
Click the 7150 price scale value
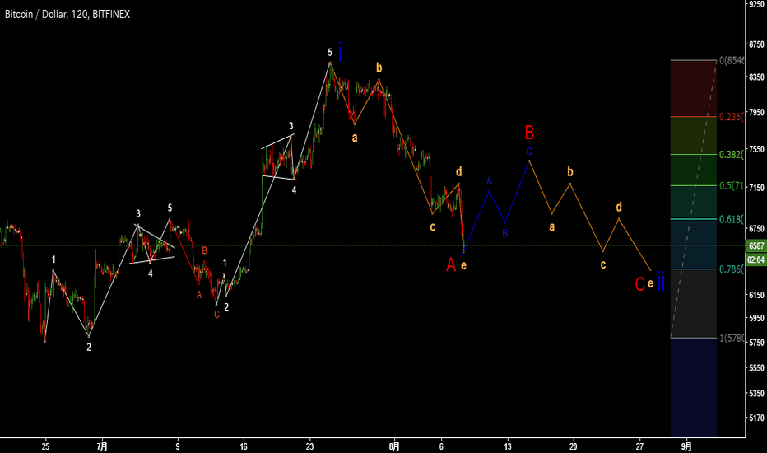[756, 188]
